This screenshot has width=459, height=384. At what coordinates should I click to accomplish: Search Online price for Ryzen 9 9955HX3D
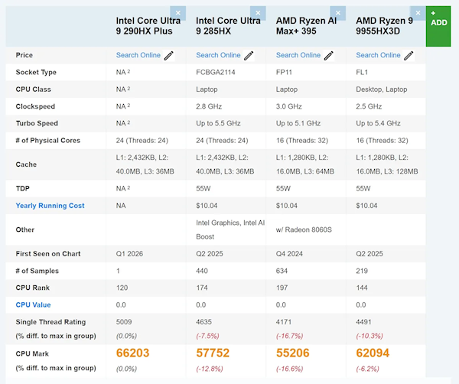coord(378,55)
